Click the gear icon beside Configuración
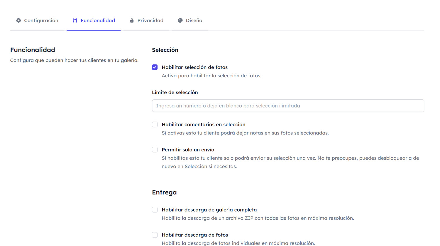The image size is (440, 246). click(x=18, y=20)
